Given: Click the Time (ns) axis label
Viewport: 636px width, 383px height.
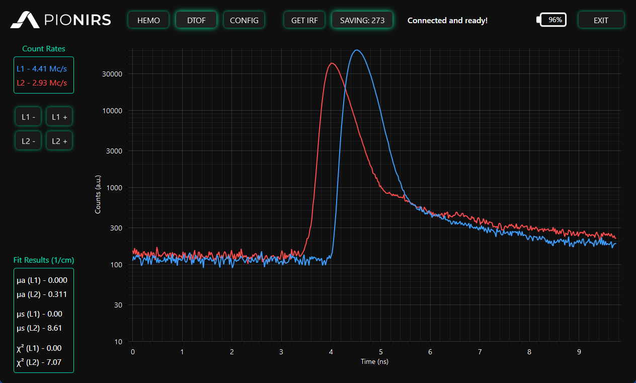Looking at the screenshot, I should [374, 361].
